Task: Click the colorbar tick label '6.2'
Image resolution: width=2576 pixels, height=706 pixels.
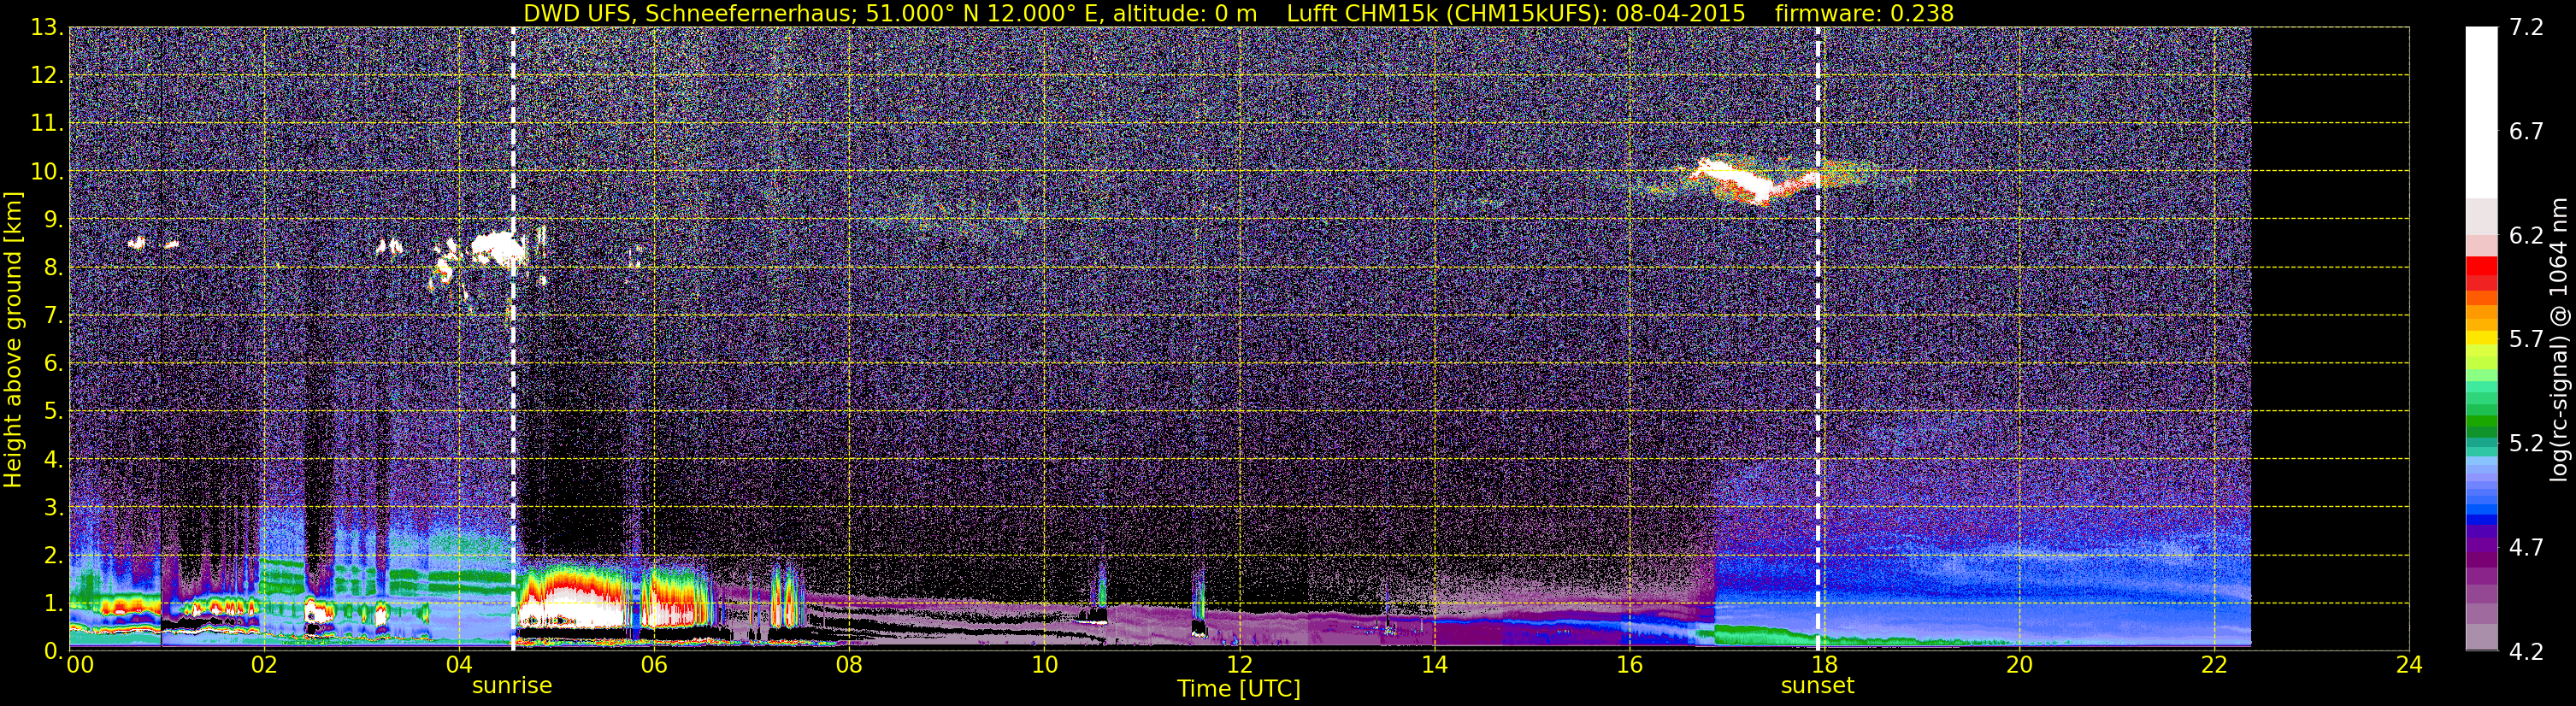Action: (2526, 236)
